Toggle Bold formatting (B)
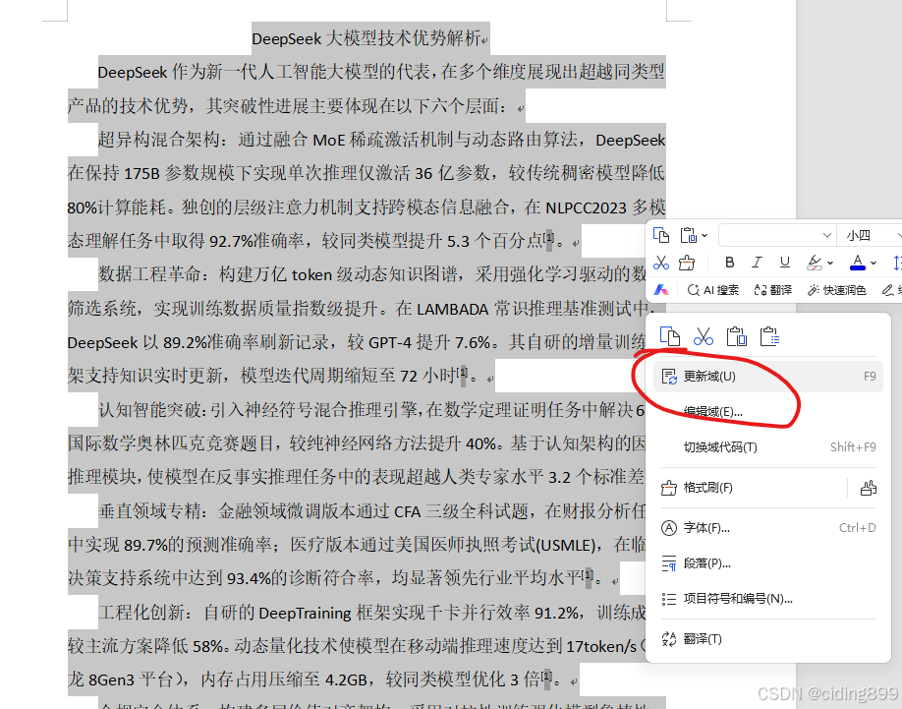 [729, 263]
